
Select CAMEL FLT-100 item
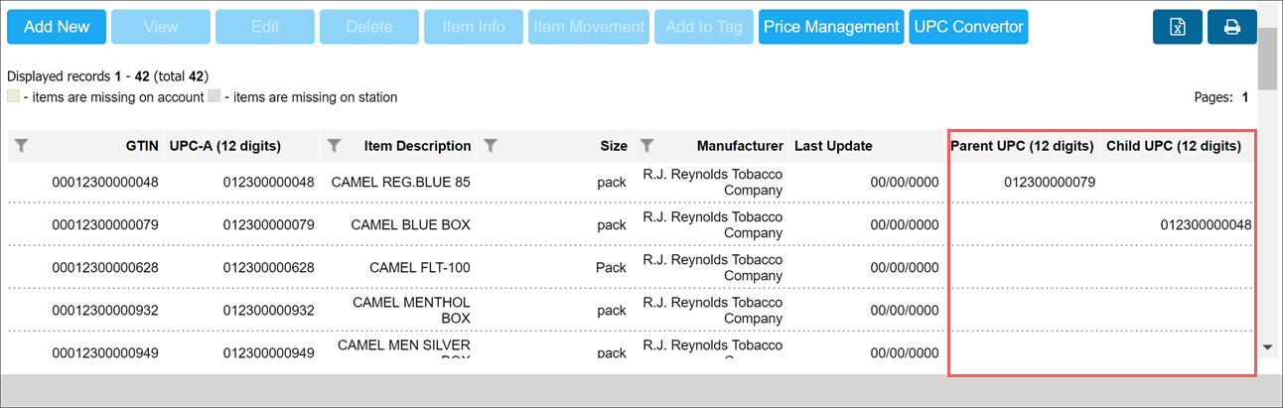[420, 267]
